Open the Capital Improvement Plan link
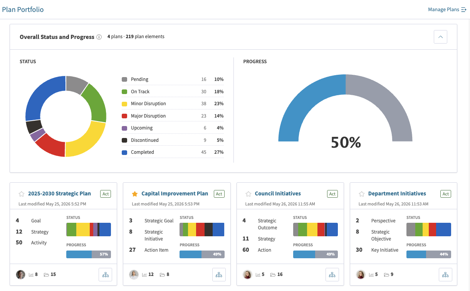Viewport: 470px width, 291px height. [175, 193]
